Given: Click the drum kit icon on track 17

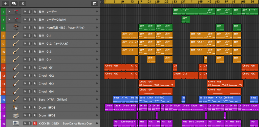Looking at the screenshot, I should 16,108.
